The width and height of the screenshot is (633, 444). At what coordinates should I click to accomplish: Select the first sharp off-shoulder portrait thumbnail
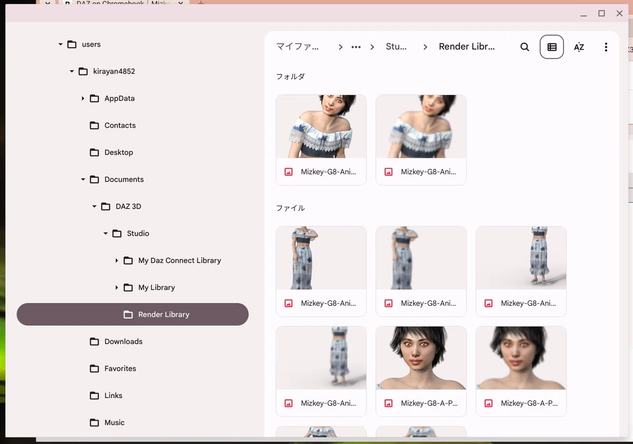click(321, 127)
